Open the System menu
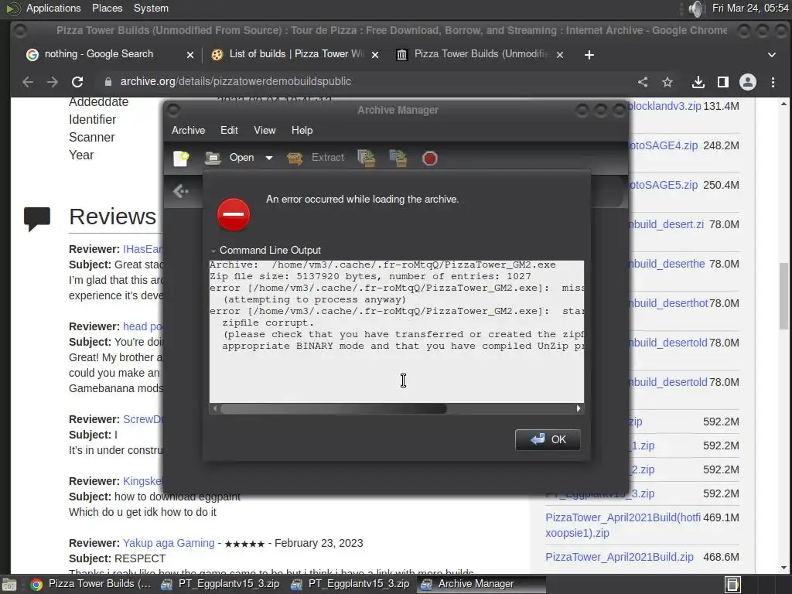 pos(151,8)
